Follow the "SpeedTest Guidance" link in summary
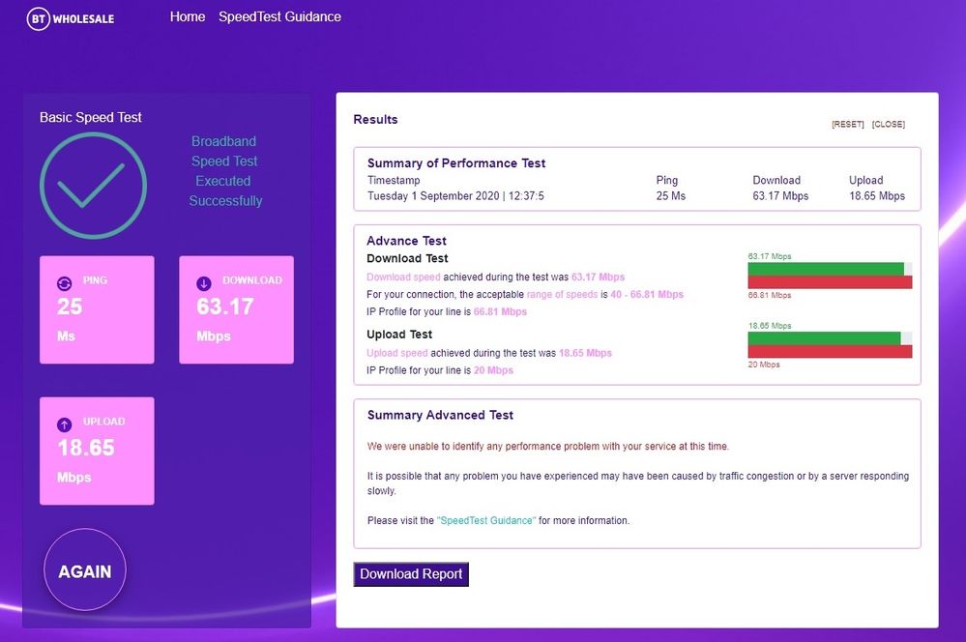 [486, 520]
